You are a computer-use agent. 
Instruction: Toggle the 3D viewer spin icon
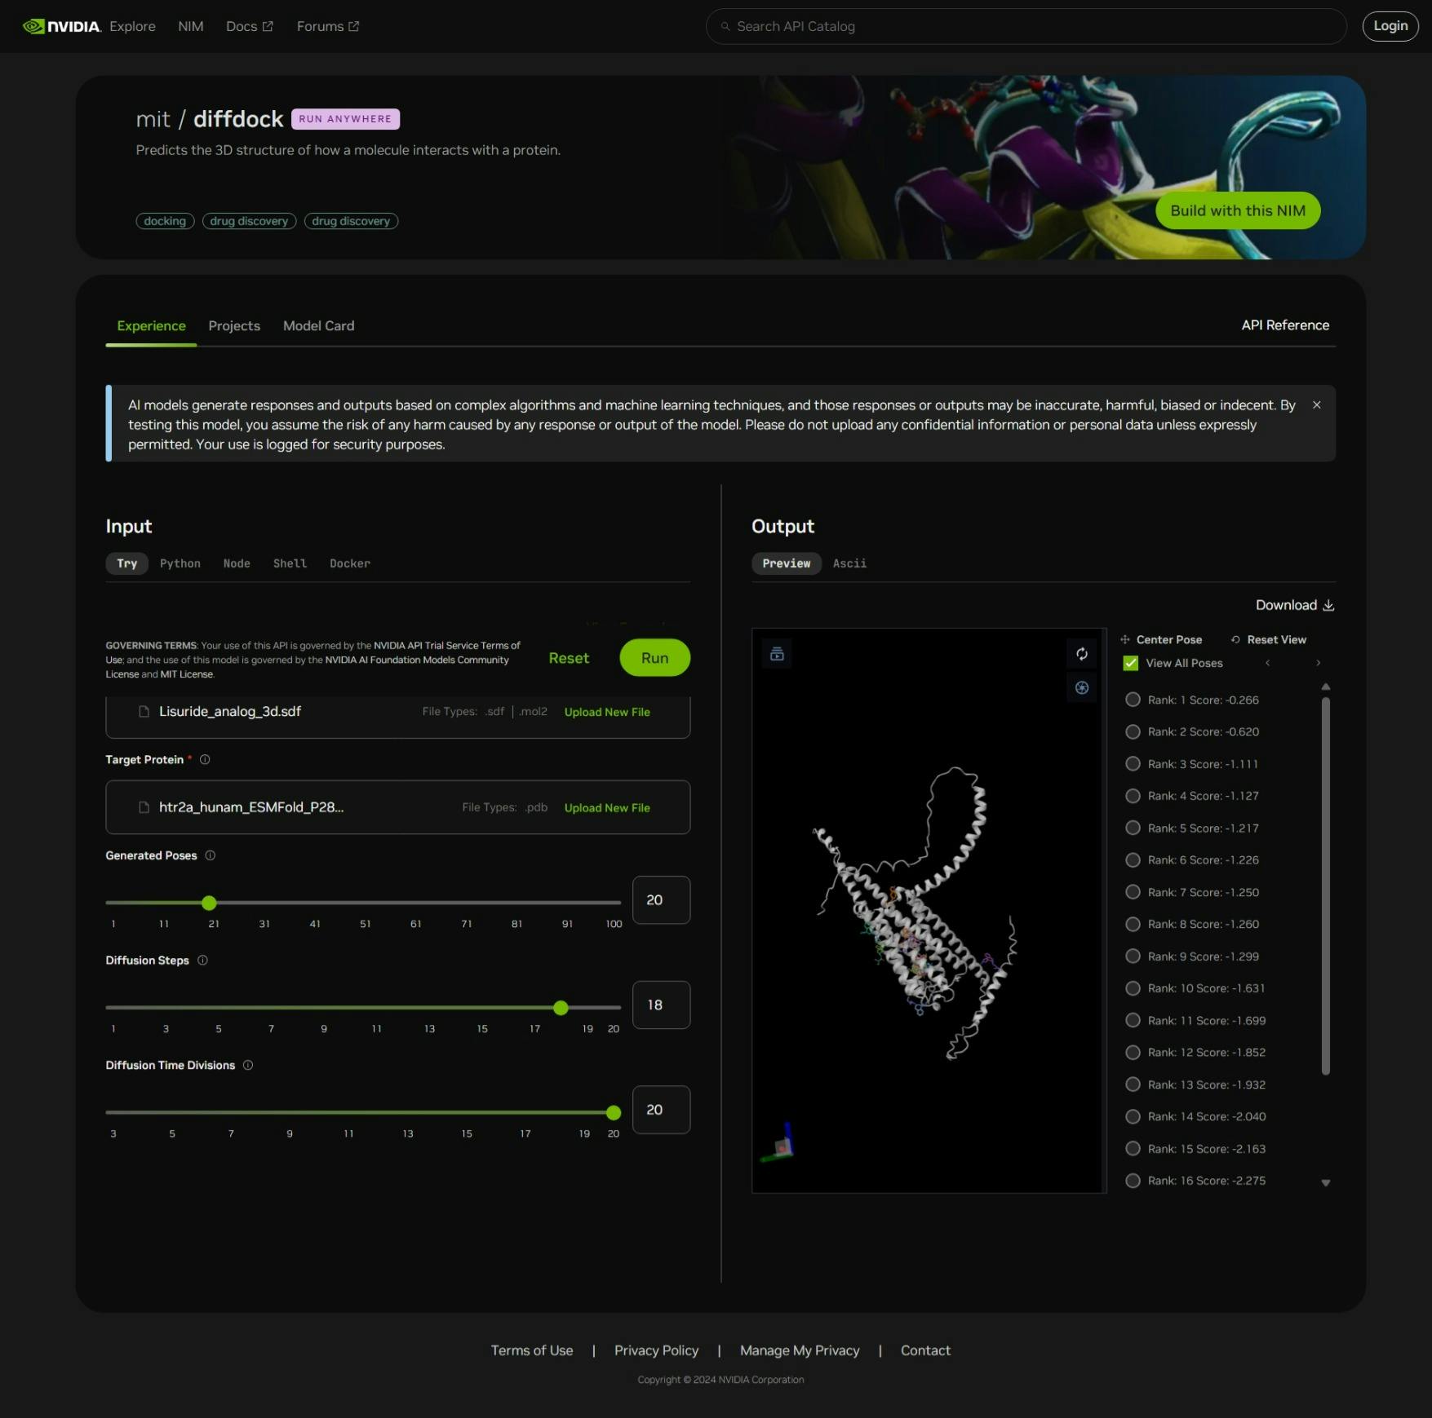click(x=1082, y=654)
